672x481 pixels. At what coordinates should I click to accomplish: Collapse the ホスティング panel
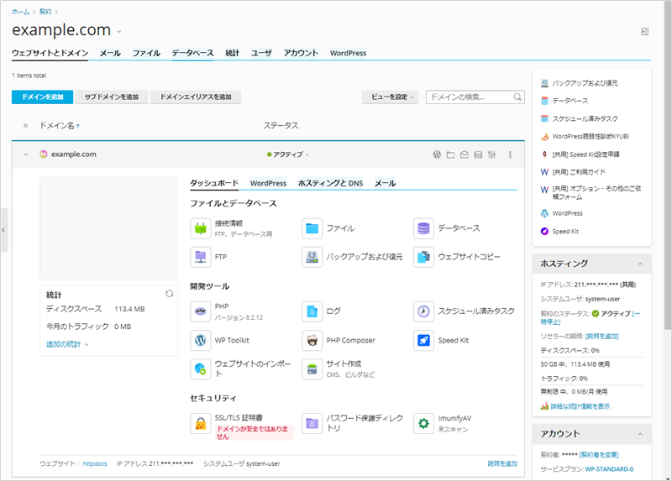tap(640, 264)
